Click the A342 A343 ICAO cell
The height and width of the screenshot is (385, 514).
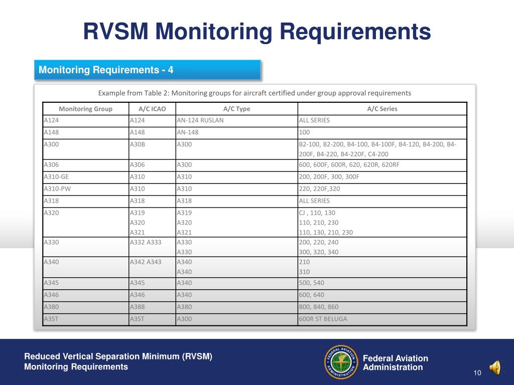152,267
